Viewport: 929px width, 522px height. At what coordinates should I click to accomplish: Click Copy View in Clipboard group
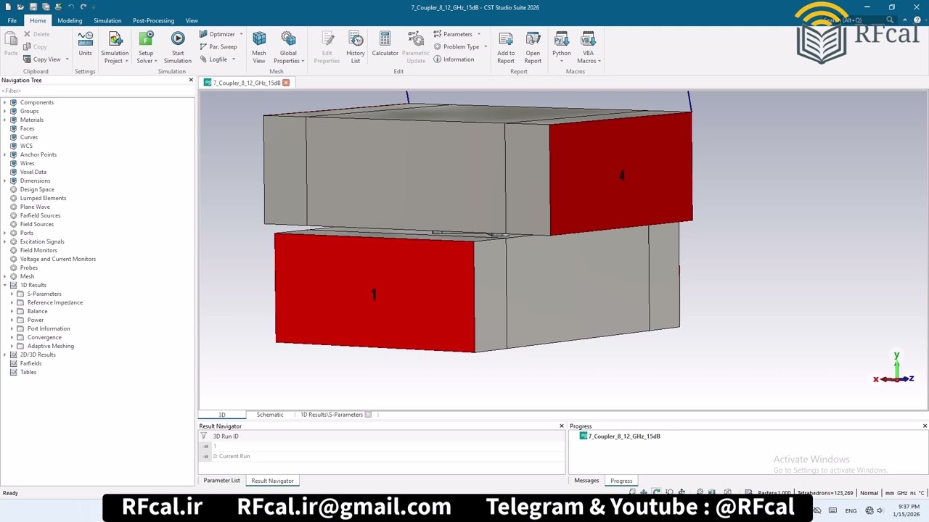pyautogui.click(x=42, y=59)
